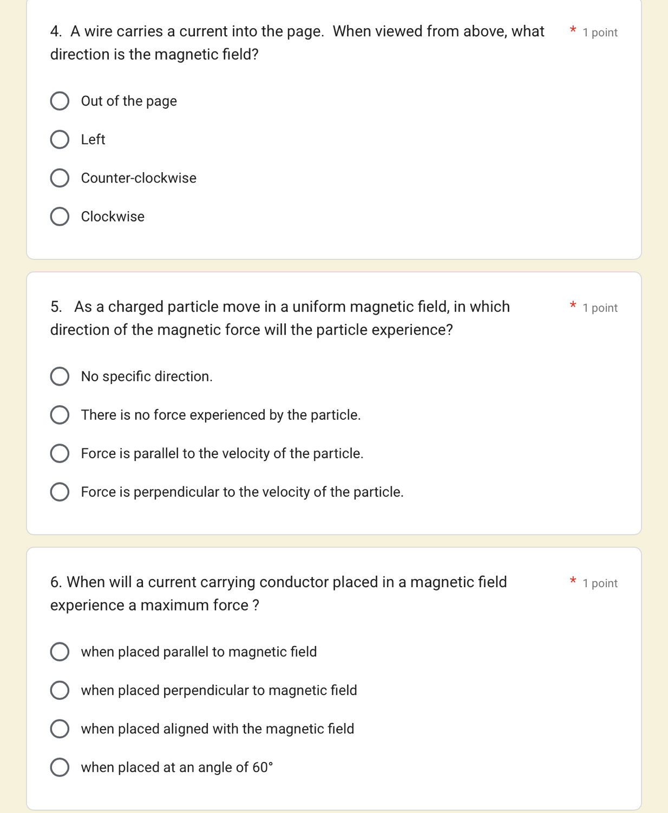
Task: Select the 'Counter-clockwise' radio button
Action: coord(60,178)
